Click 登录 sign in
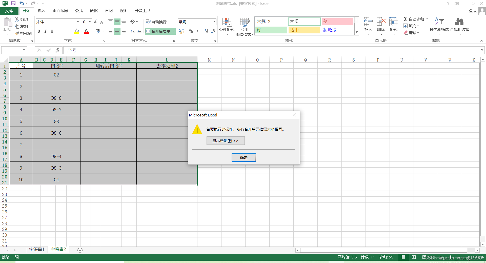This screenshot has height=263, width=486. (x=473, y=11)
